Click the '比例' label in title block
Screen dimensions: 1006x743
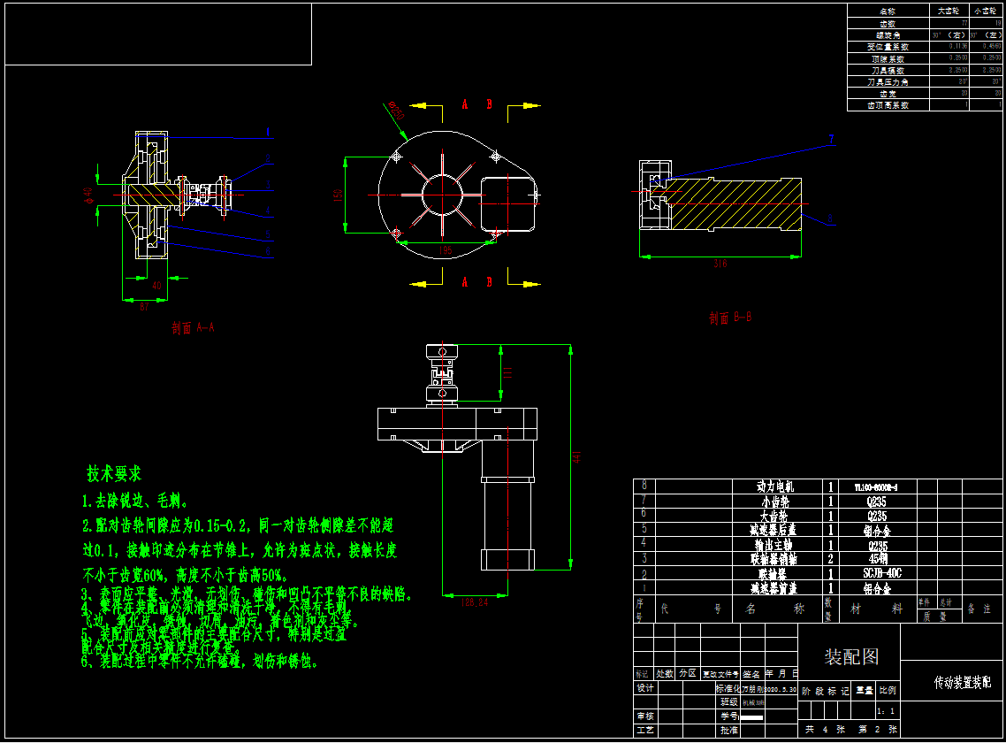pyautogui.click(x=888, y=690)
